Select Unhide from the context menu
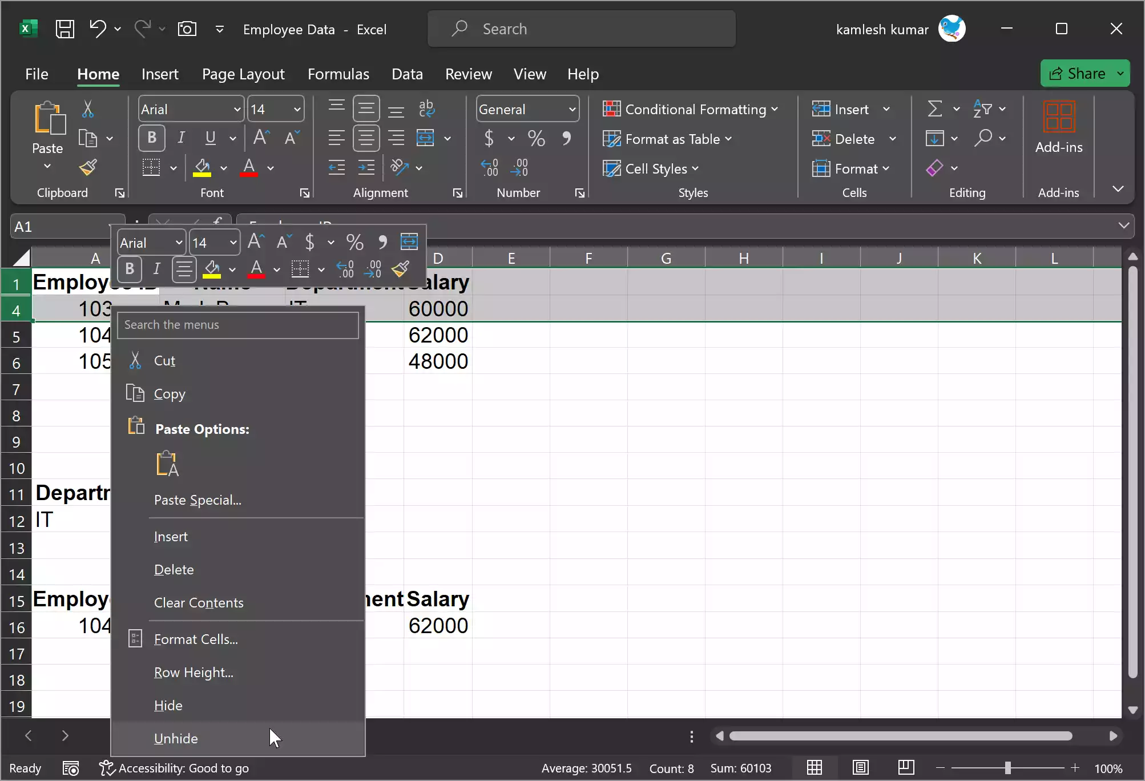 coord(176,739)
